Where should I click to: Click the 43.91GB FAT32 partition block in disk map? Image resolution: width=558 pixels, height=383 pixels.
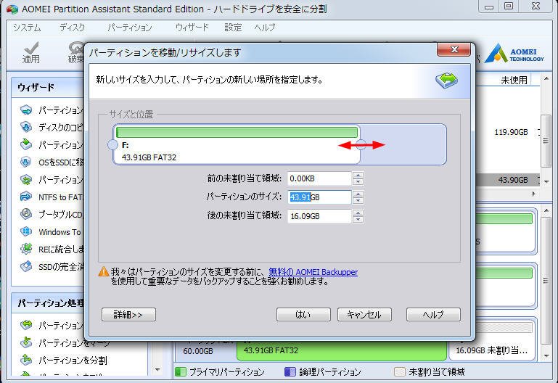[342, 350]
